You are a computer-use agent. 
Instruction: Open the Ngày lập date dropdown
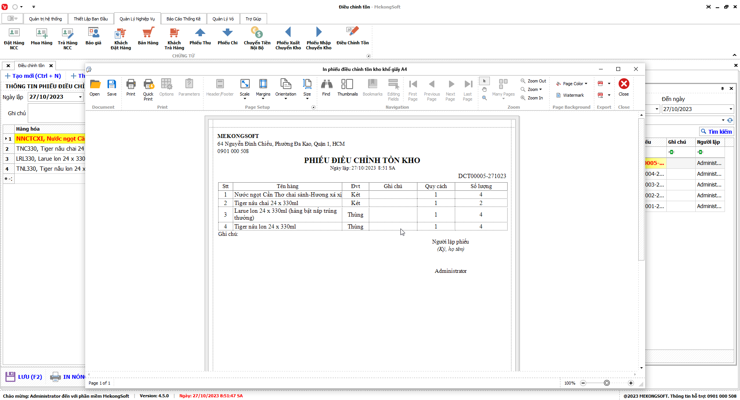[80, 97]
